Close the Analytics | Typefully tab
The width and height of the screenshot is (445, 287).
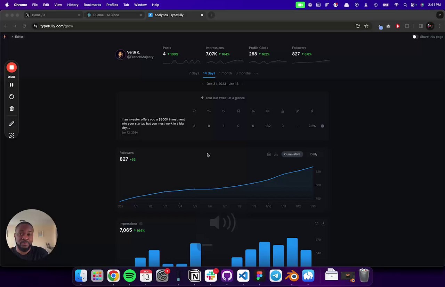202,15
